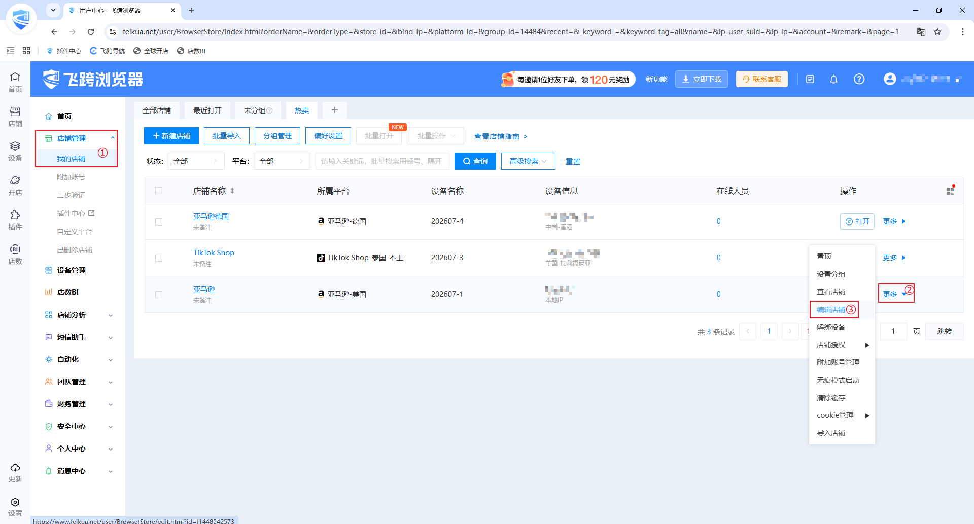Open the 店数 BI icon in left rail
The height and width of the screenshot is (524, 974).
pos(15,254)
